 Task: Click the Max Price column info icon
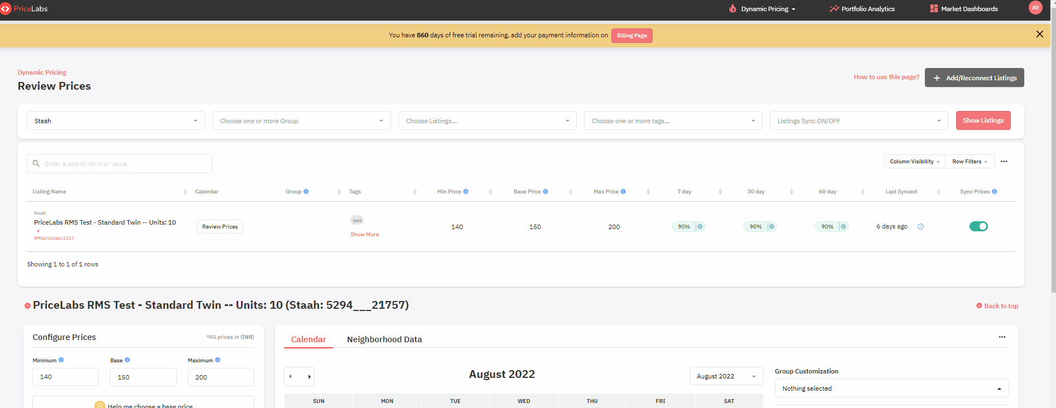623,192
